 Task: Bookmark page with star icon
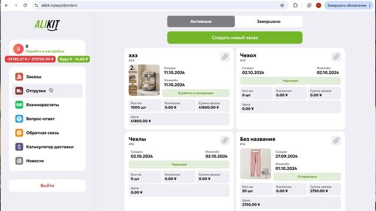(x=282, y=5)
